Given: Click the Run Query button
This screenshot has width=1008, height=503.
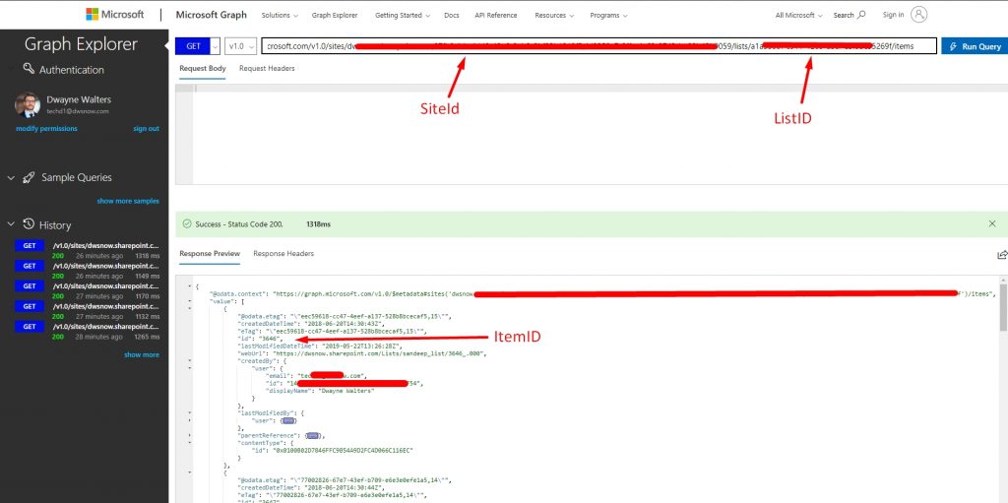Looking at the screenshot, I should coord(975,46).
